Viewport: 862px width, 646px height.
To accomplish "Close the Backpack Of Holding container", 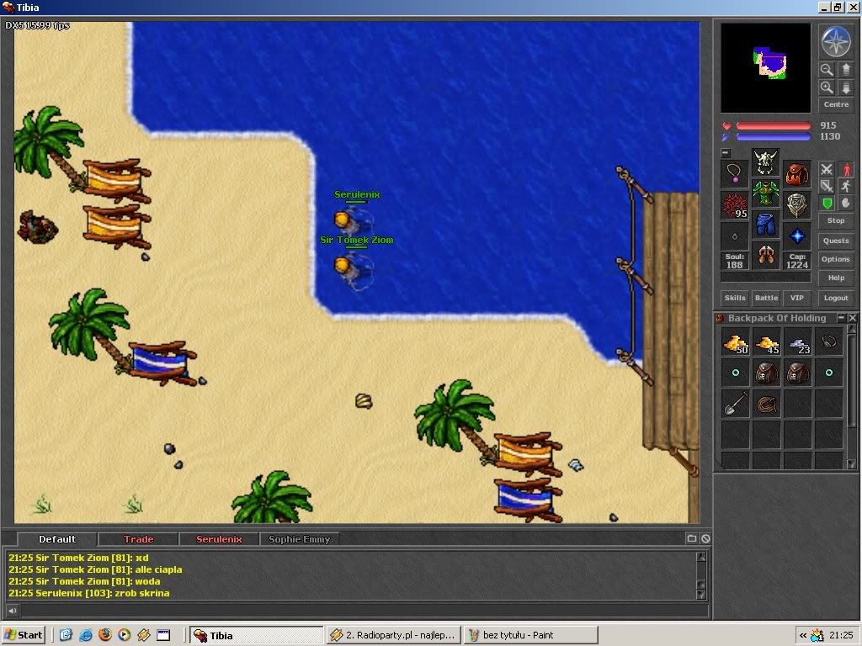I will pos(852,317).
